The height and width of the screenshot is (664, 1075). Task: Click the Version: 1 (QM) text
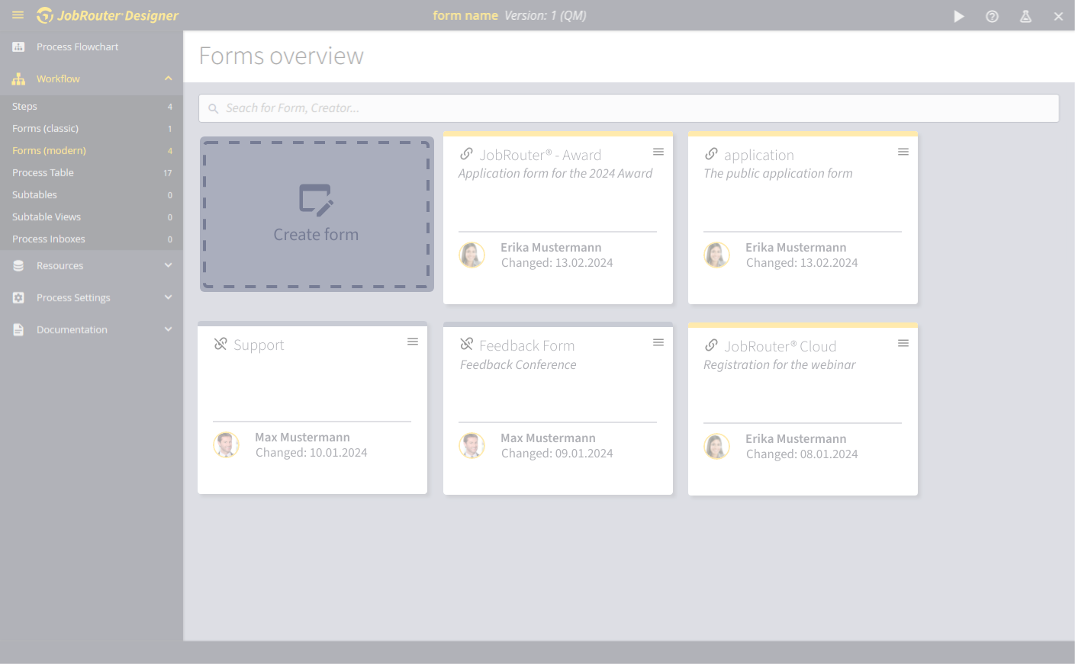pyautogui.click(x=546, y=15)
